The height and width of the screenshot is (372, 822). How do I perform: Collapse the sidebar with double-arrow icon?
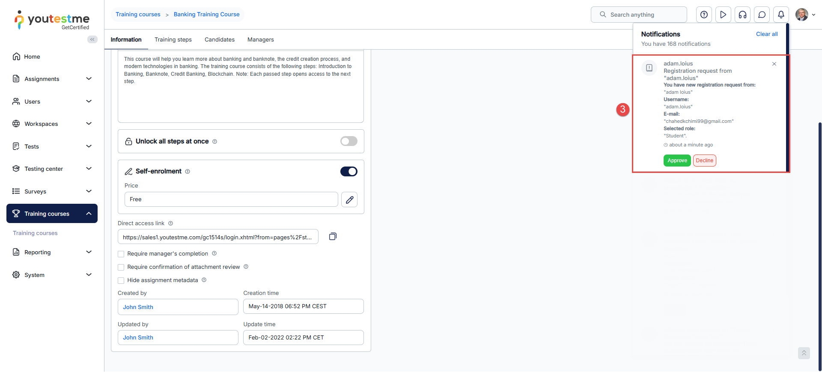pos(92,39)
